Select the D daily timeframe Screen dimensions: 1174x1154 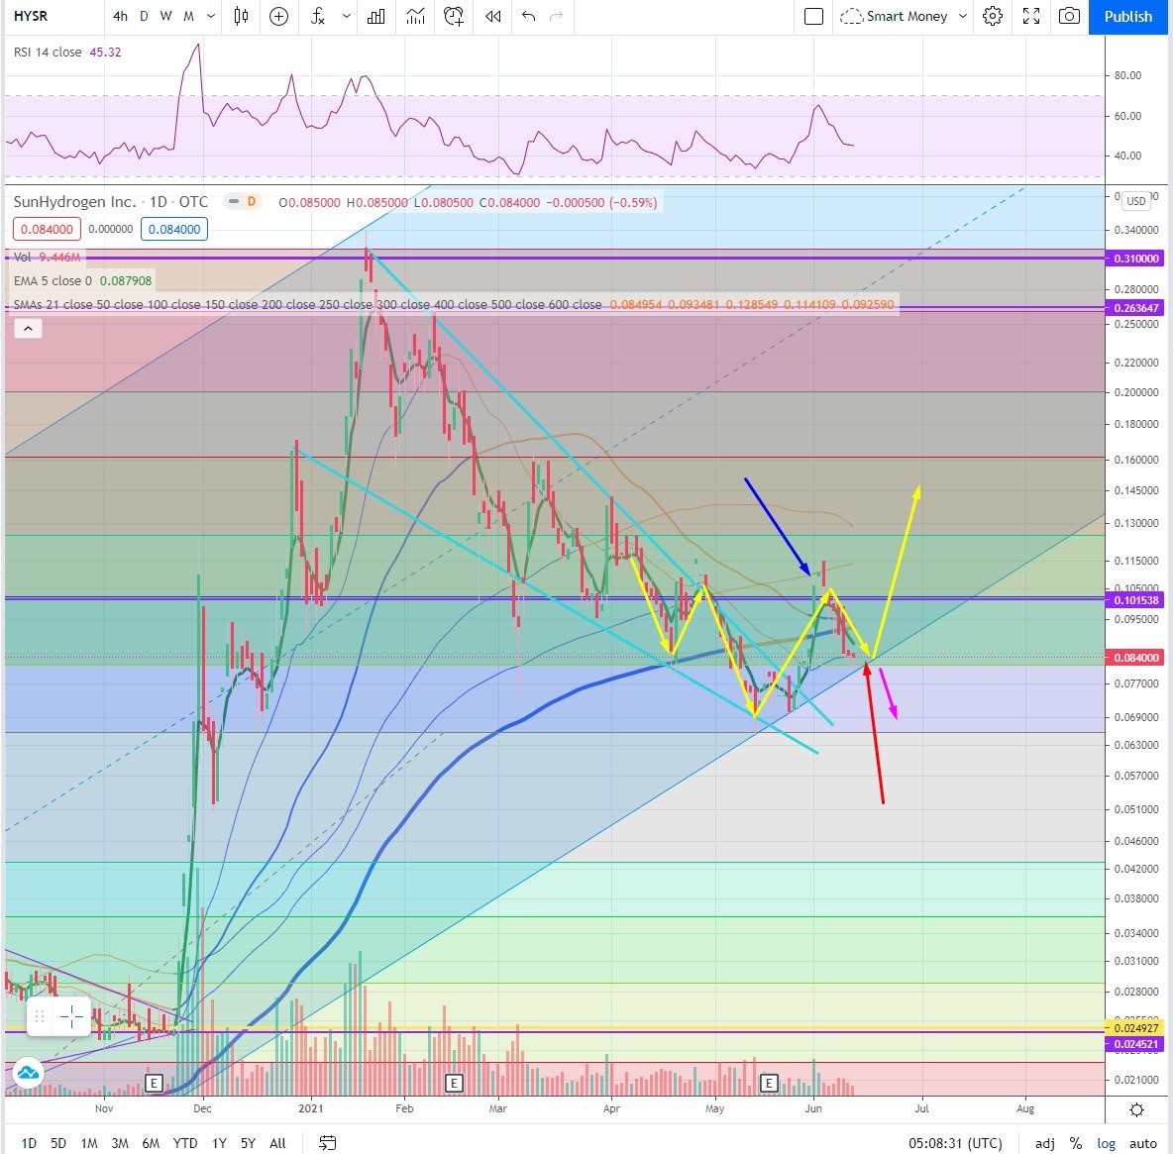tap(144, 16)
